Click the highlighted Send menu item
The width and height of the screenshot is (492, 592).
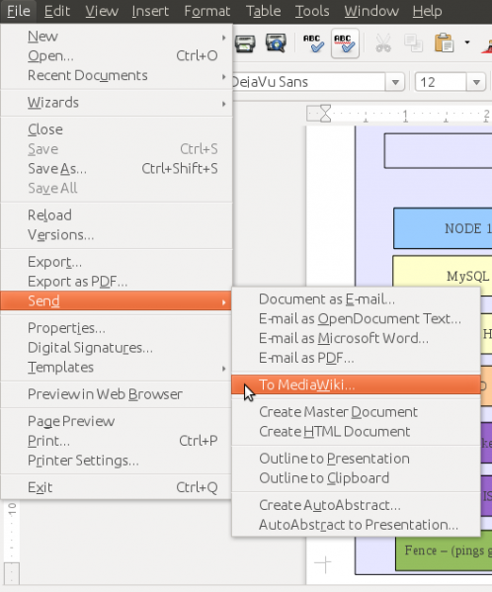[x=117, y=300]
